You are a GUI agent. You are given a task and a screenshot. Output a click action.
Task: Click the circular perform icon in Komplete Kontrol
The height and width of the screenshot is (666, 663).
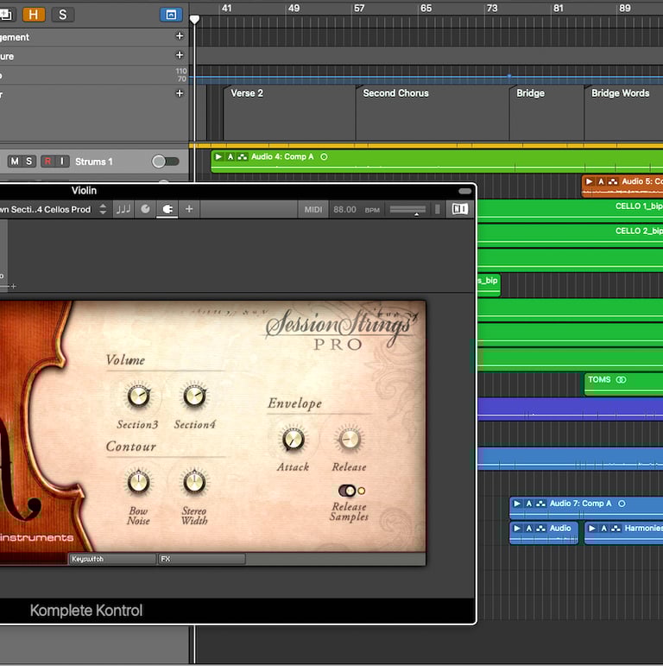145,209
